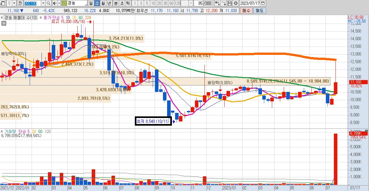Click the HC:-26.58 label
This screenshot has height=191, width=369.
point(357,21)
